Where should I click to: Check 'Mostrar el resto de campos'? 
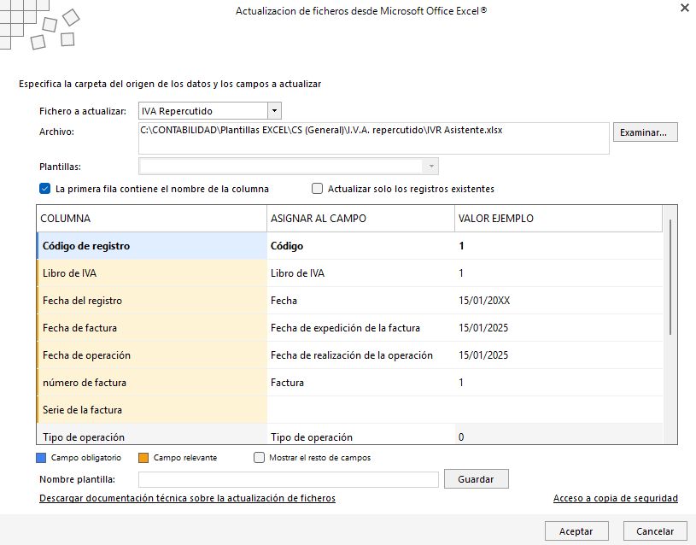point(259,458)
